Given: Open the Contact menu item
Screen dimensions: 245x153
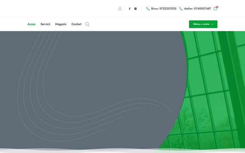Looking at the screenshot, I should [77, 24].
